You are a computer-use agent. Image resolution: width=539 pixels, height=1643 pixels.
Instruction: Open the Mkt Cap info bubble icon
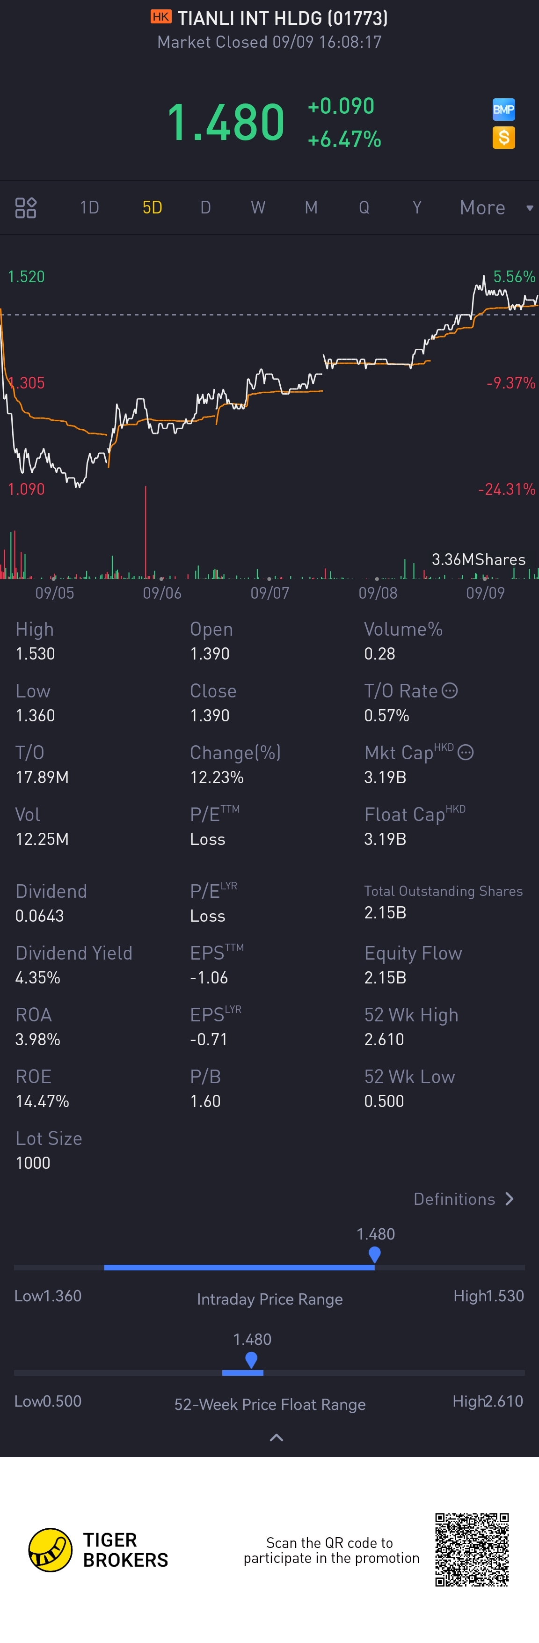(466, 753)
